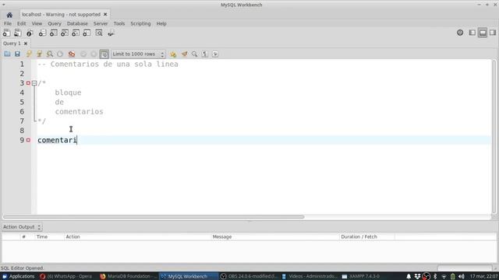Create a new function
Viewport: 499px width, 280px height.
point(87,33)
